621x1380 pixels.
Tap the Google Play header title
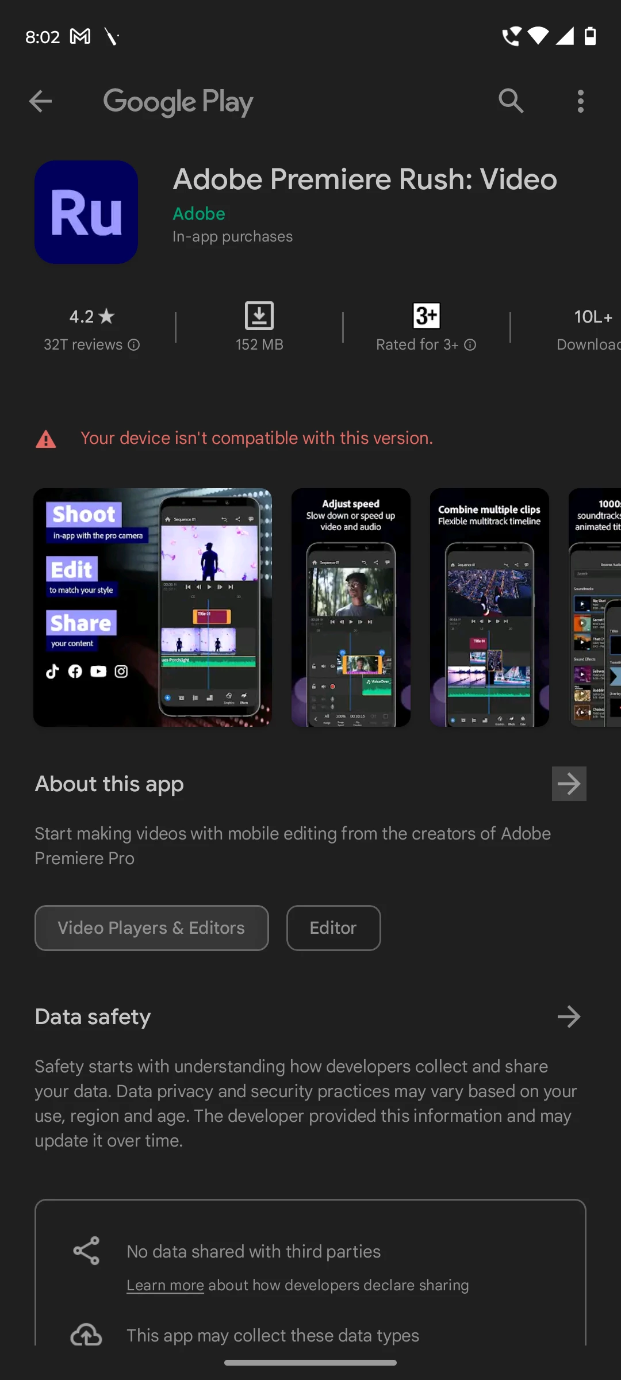click(178, 102)
